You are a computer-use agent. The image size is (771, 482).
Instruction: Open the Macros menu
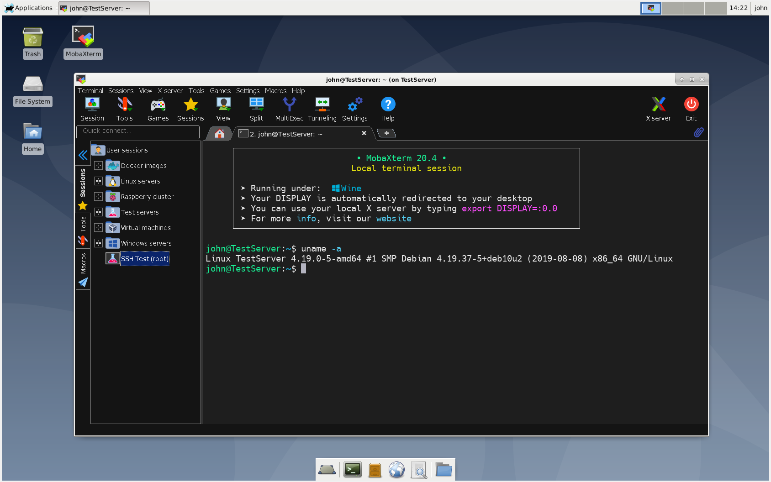tap(275, 91)
